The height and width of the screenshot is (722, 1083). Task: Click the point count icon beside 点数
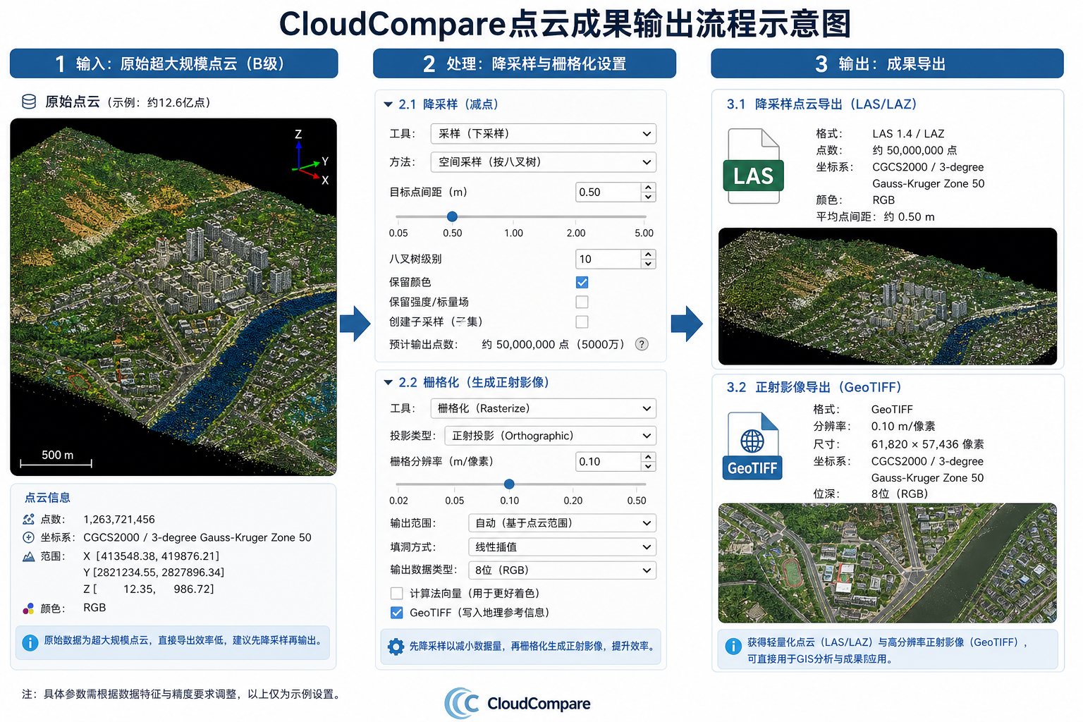[x=28, y=519]
